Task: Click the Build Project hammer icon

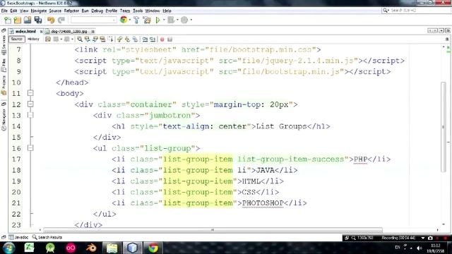Action: click(136, 20)
